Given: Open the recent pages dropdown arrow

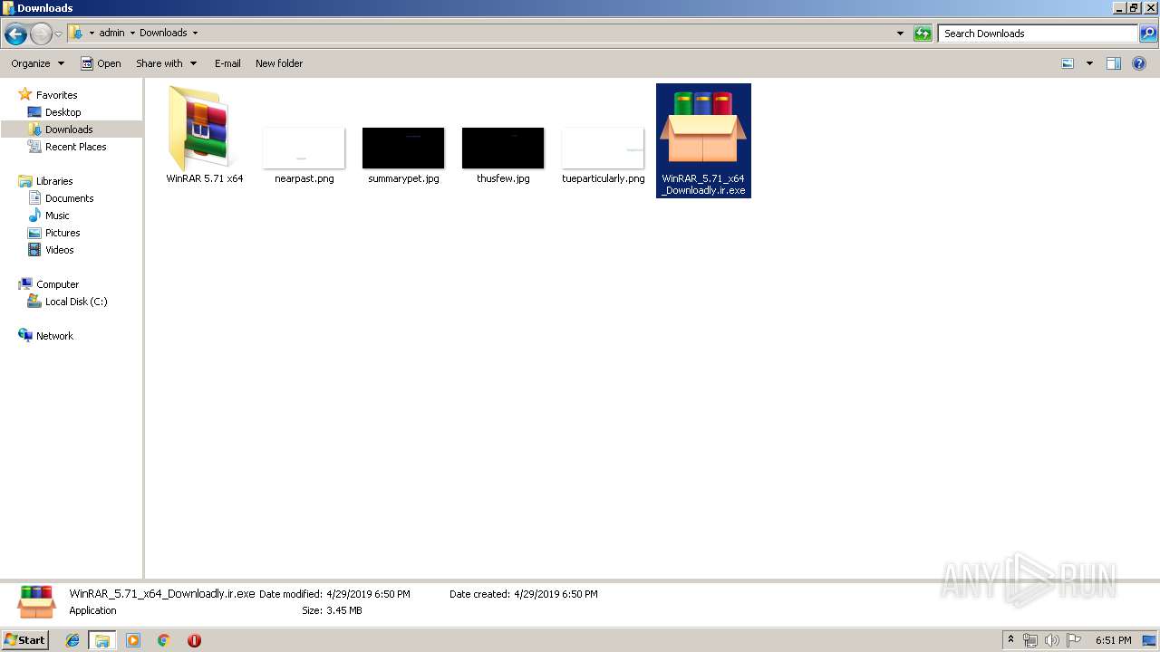Looking at the screenshot, I should coord(59,34).
